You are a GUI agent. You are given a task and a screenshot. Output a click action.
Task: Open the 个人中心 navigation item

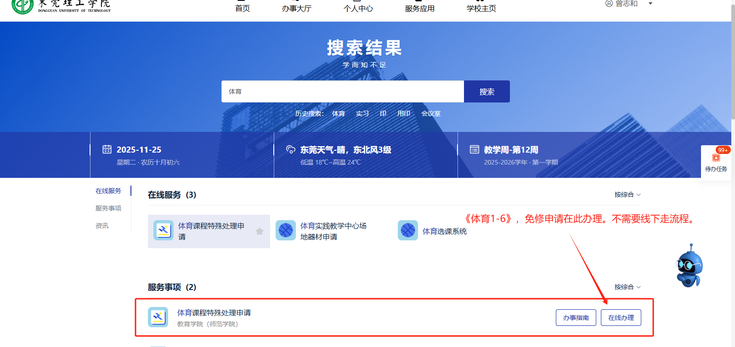click(x=358, y=8)
